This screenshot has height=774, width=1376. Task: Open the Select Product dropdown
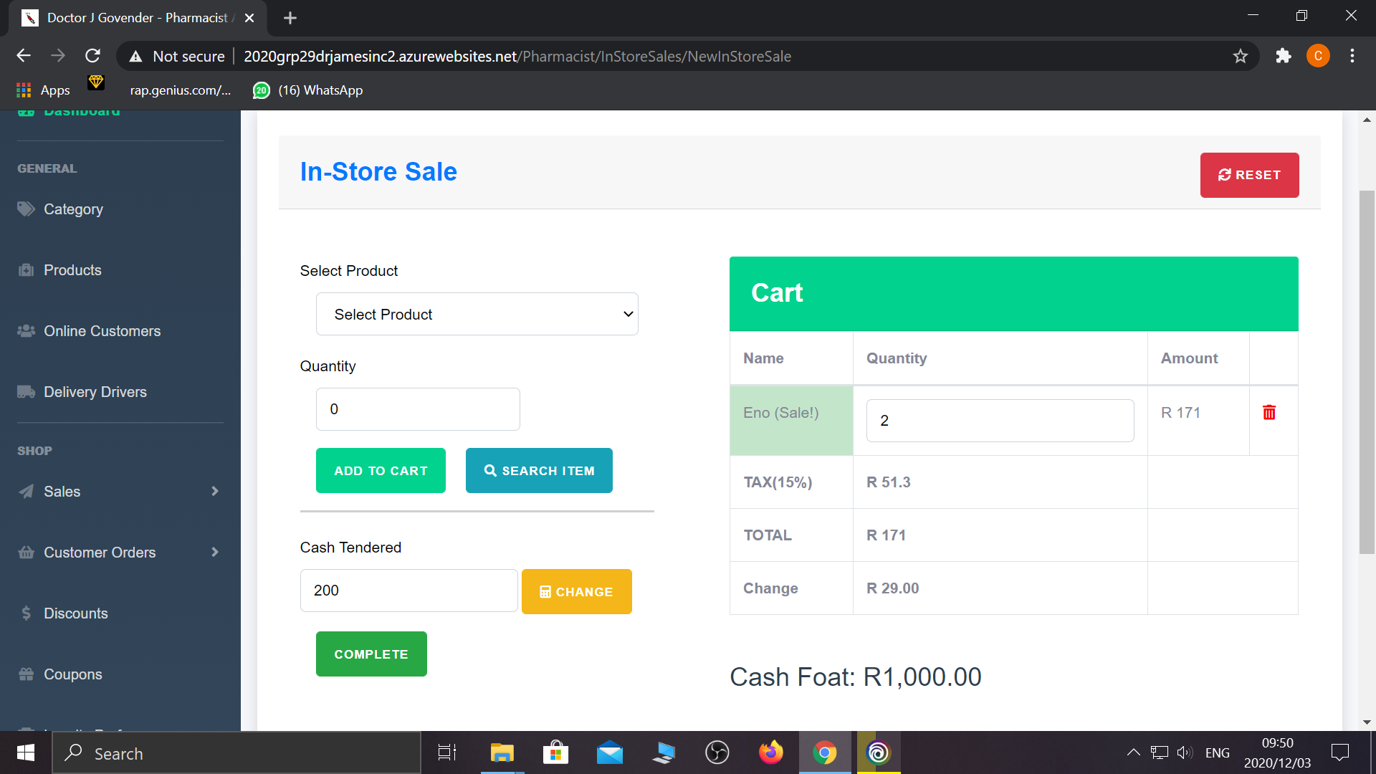[477, 314]
